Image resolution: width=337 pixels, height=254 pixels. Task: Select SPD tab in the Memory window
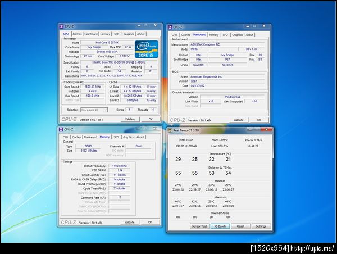pyautogui.click(x=116, y=137)
